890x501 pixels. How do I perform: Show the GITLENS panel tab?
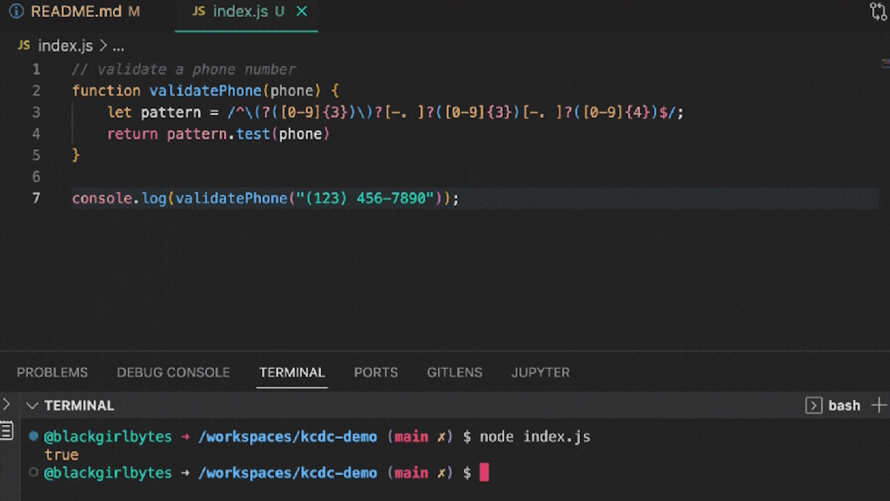click(454, 373)
